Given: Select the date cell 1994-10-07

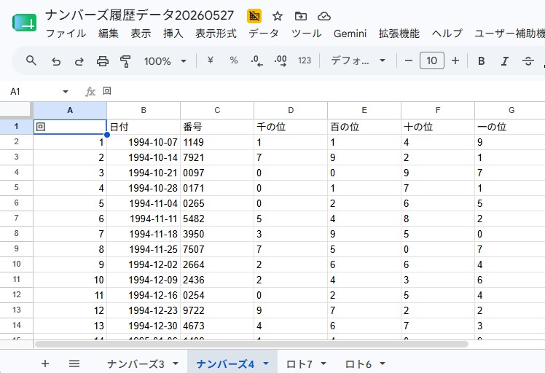Looking at the screenshot, I should click(x=144, y=142).
